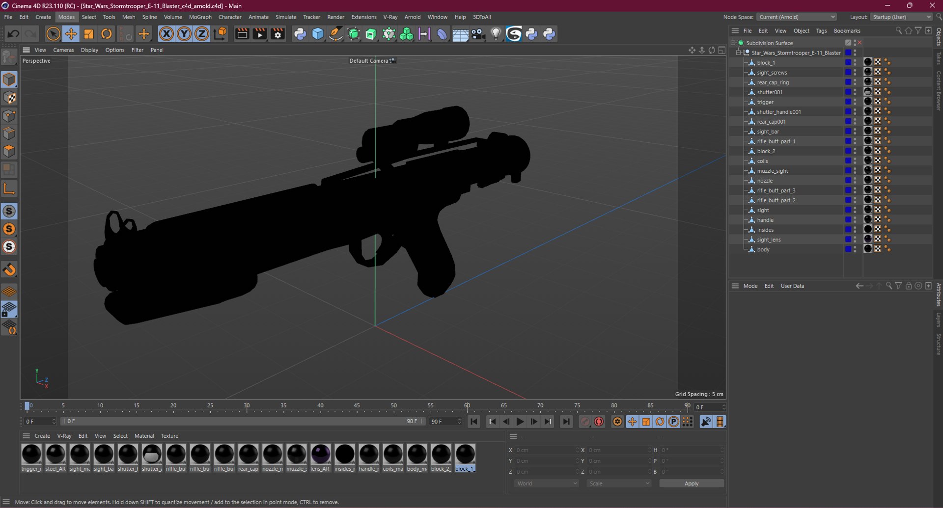The width and height of the screenshot is (943, 508).
Task: Select Model mode cube icon
Action: coord(9,80)
